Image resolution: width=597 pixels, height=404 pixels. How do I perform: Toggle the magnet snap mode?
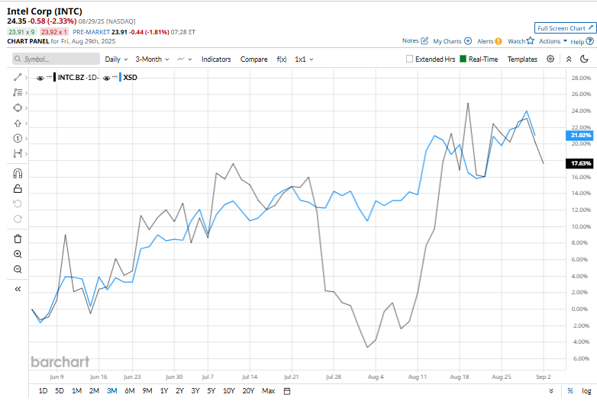(18, 174)
